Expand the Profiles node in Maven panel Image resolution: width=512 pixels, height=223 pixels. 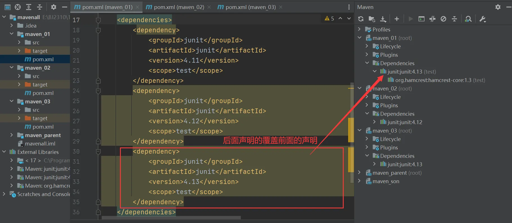tap(359, 29)
